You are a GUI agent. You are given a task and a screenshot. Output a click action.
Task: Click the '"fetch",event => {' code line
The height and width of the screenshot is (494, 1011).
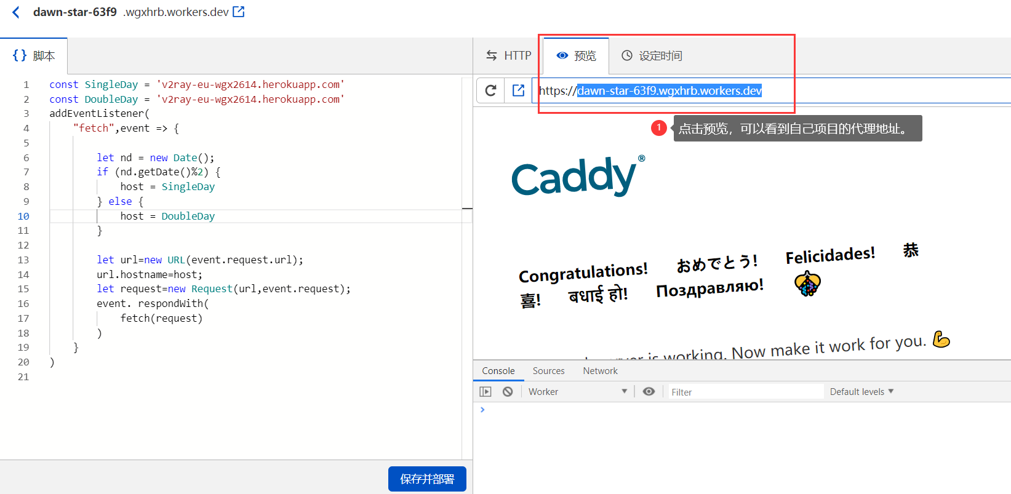tap(126, 128)
